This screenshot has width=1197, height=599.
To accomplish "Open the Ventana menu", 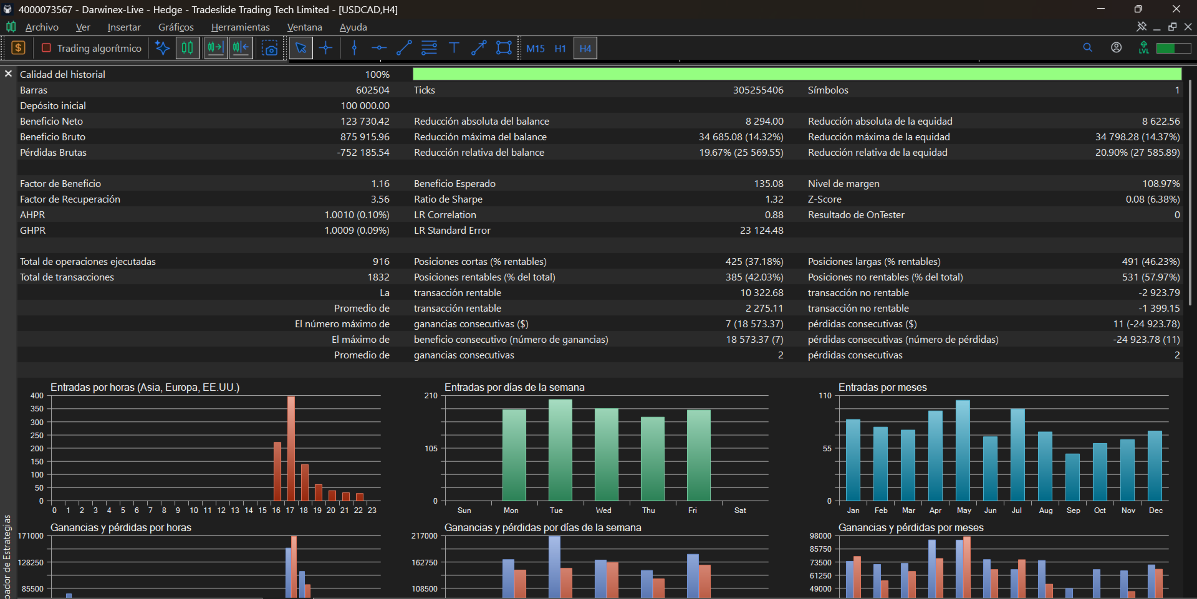I will [305, 27].
